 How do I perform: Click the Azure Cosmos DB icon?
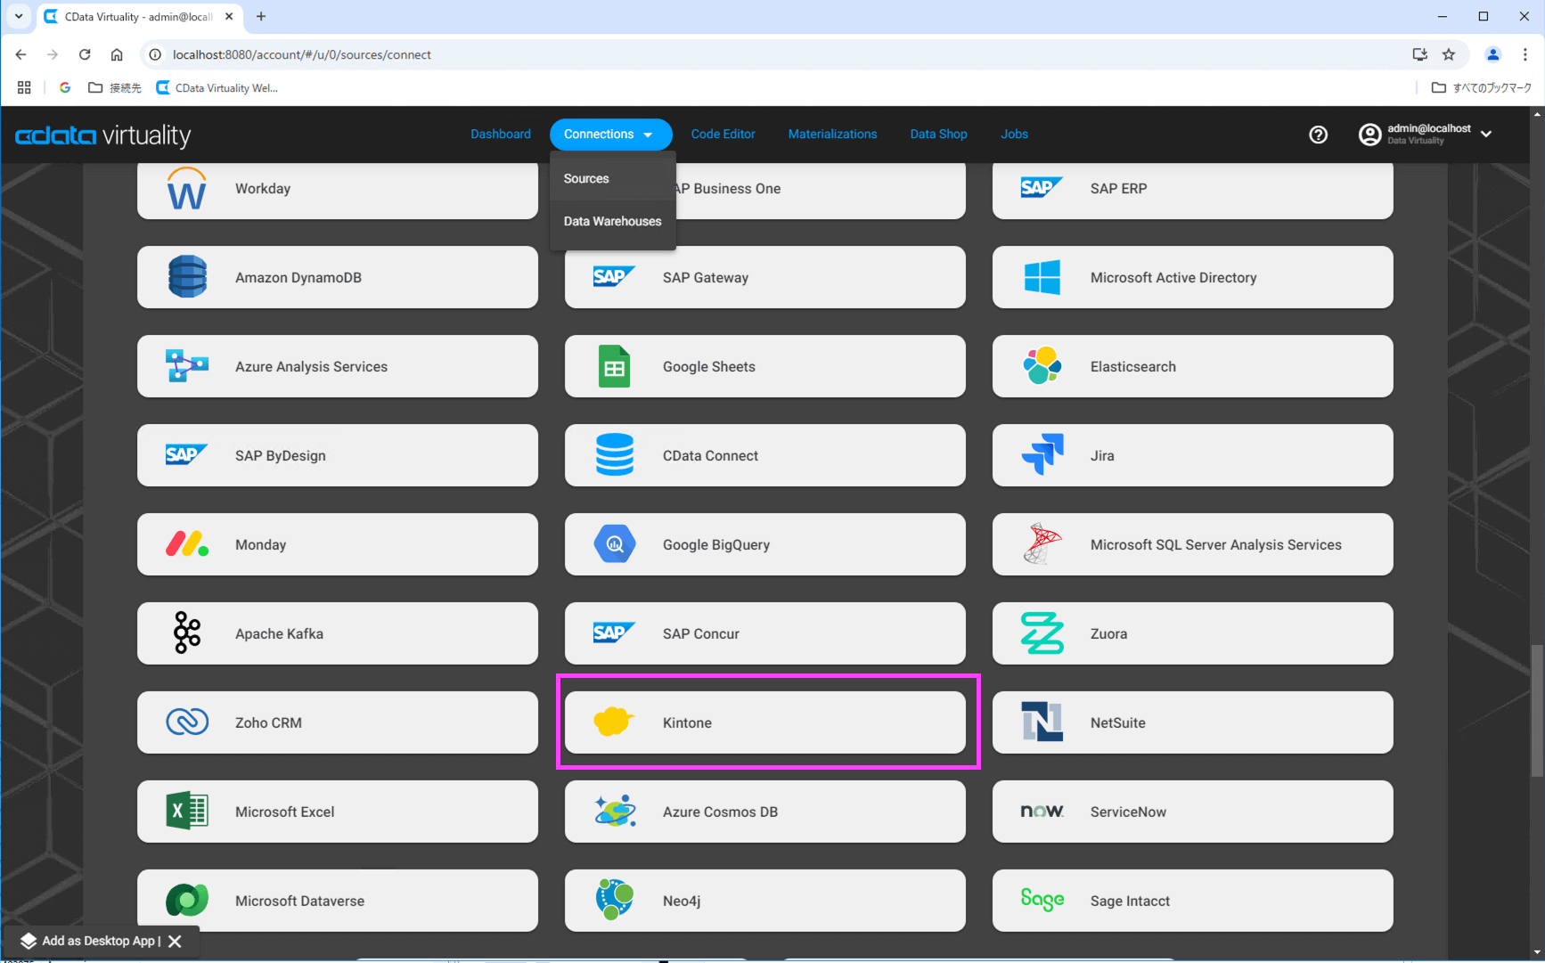[615, 811]
